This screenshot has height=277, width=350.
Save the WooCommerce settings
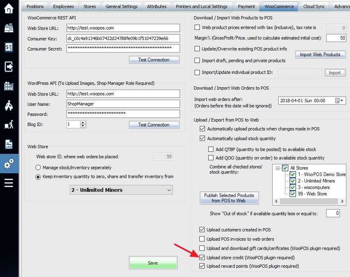coord(153,263)
